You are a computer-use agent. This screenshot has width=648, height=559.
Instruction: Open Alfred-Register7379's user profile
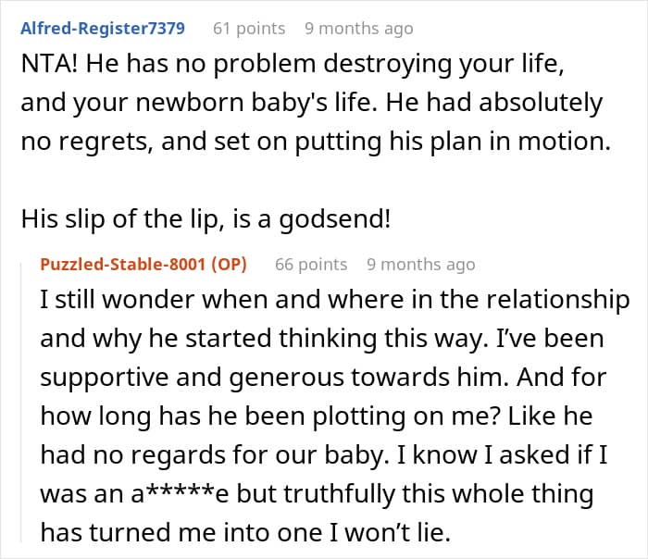(103, 29)
